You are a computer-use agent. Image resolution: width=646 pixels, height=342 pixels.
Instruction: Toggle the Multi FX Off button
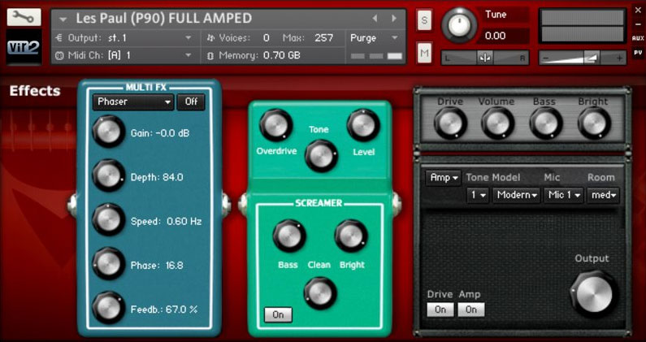point(191,102)
